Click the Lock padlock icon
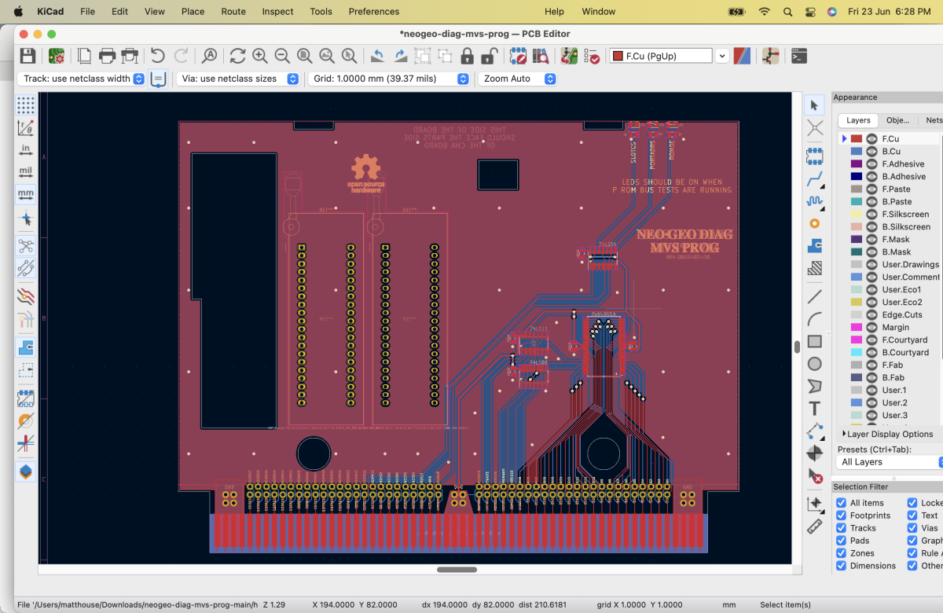The height and width of the screenshot is (613, 943). coord(468,56)
